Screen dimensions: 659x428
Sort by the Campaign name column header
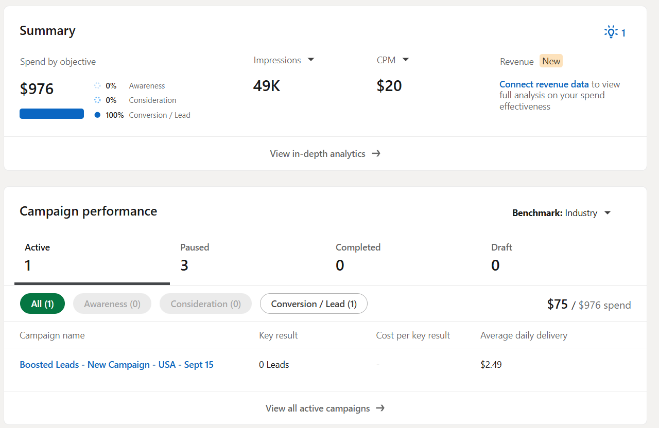pos(52,335)
